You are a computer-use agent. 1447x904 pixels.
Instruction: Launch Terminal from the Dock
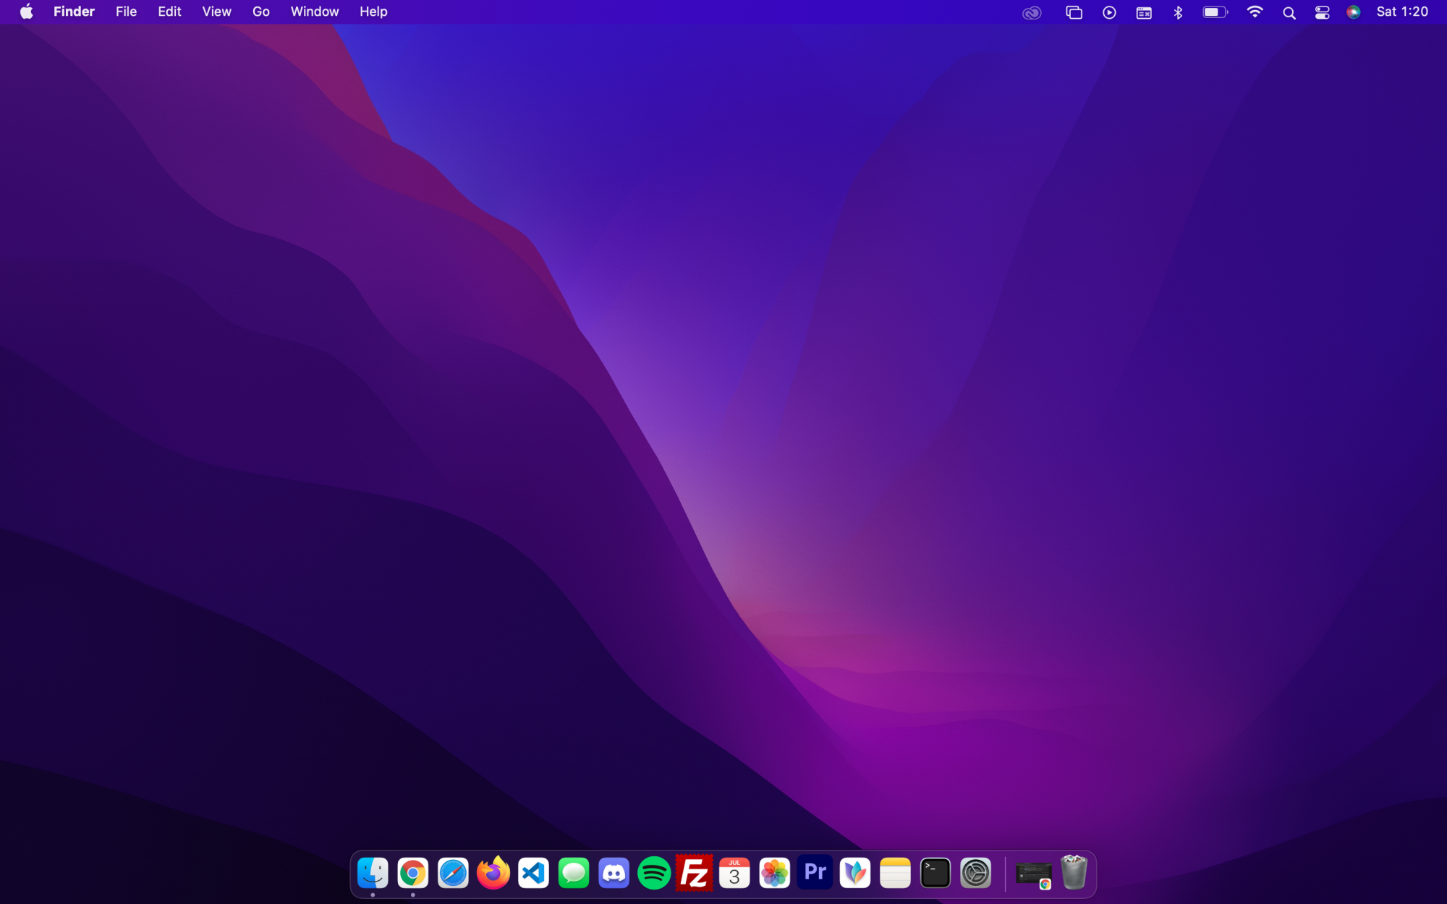coord(935,873)
